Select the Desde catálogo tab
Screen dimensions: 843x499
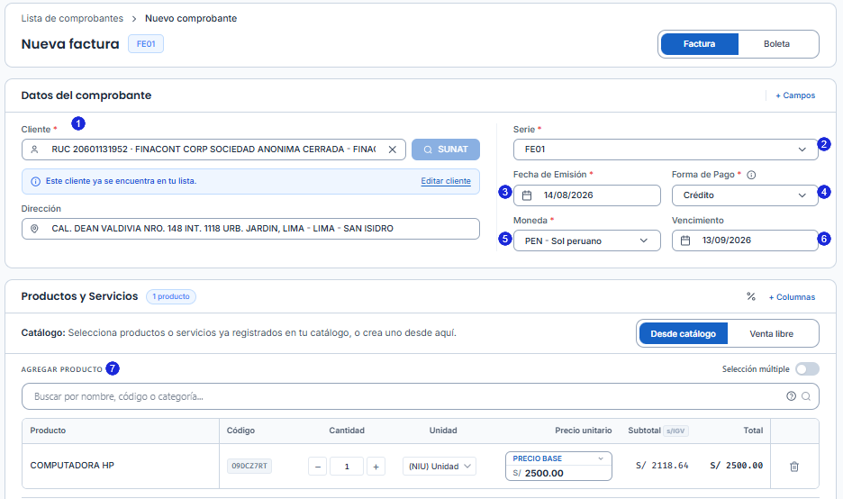point(683,334)
